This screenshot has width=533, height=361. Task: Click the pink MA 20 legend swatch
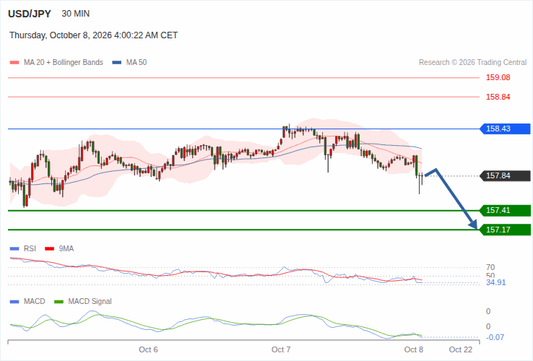(x=14, y=63)
